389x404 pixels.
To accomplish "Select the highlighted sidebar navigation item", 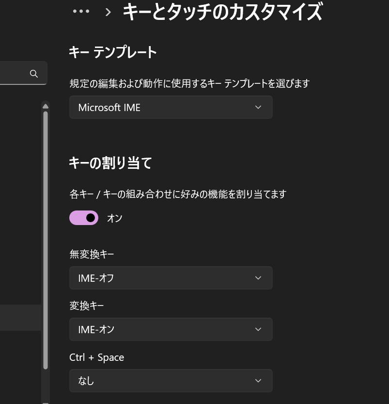I will pos(20,317).
